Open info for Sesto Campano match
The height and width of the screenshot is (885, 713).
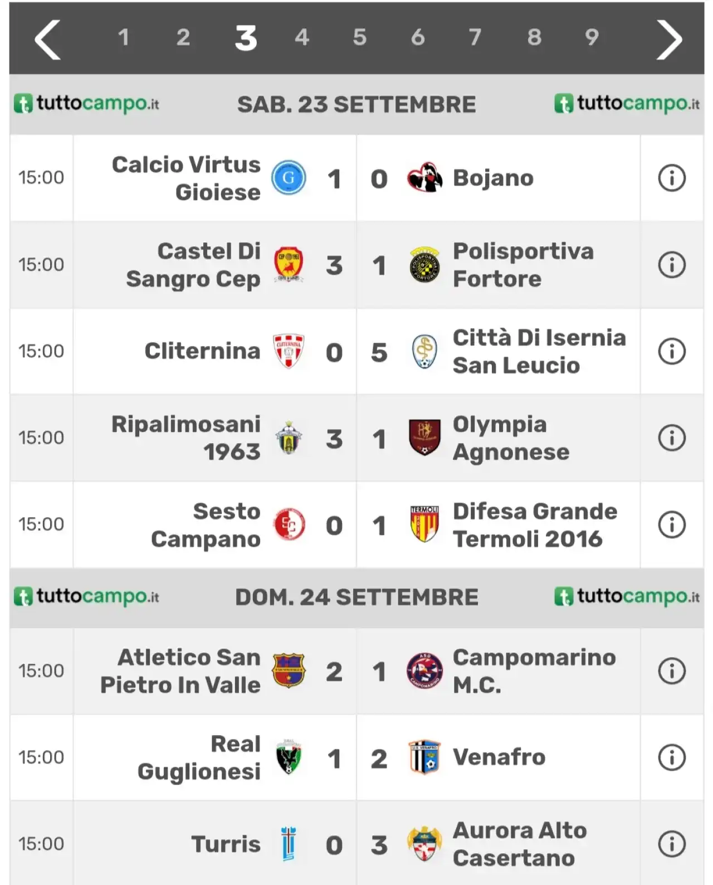coord(671,524)
